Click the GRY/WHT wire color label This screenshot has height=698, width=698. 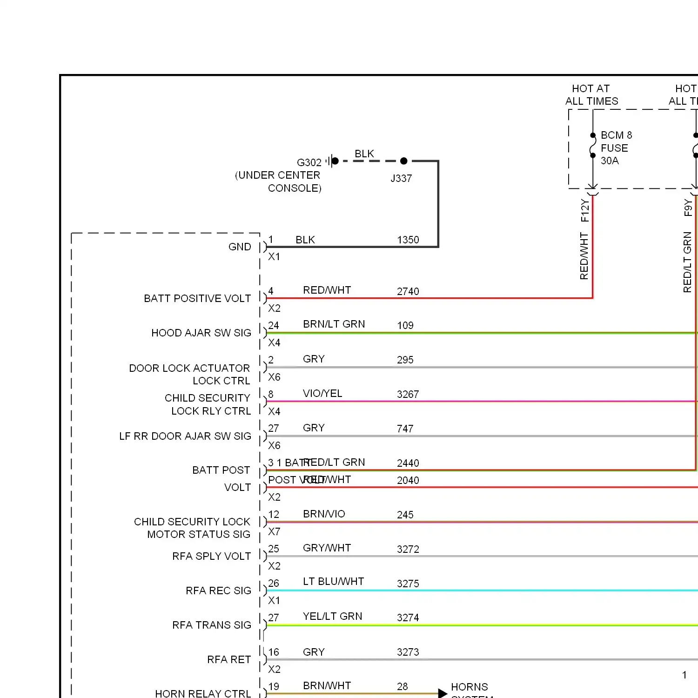(327, 548)
